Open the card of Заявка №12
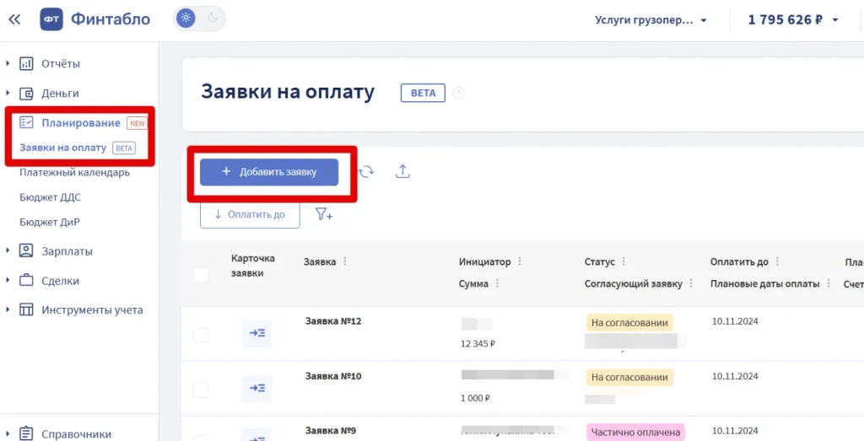 coord(256,334)
